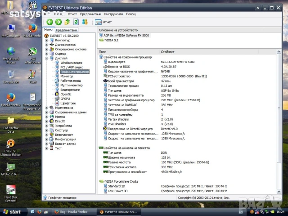Click the users/people toolbar icon

[85, 22]
